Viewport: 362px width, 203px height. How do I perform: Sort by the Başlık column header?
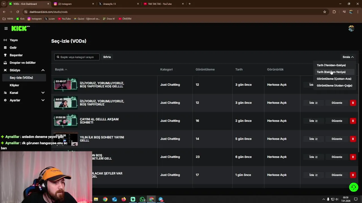coord(61,69)
